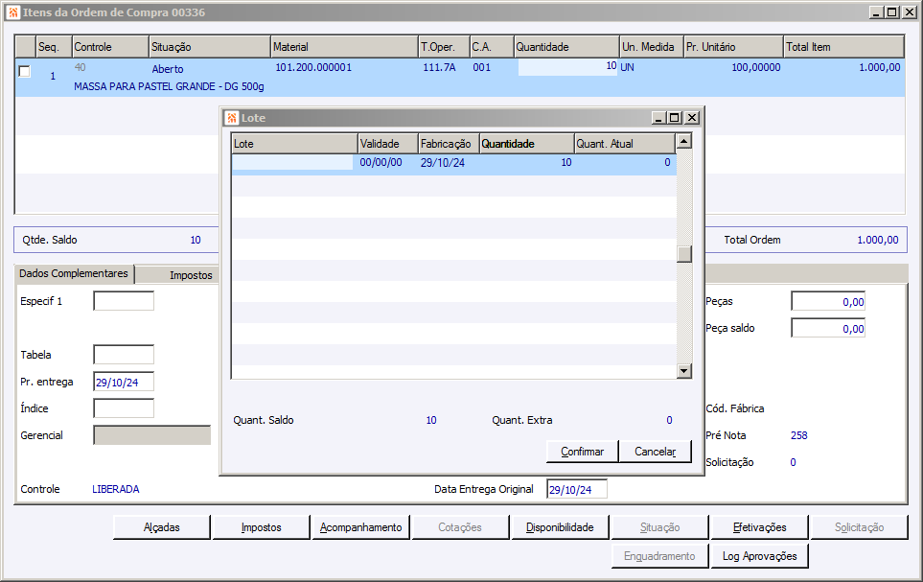Open Log Aprovações
The height and width of the screenshot is (582, 923).
pyautogui.click(x=759, y=556)
